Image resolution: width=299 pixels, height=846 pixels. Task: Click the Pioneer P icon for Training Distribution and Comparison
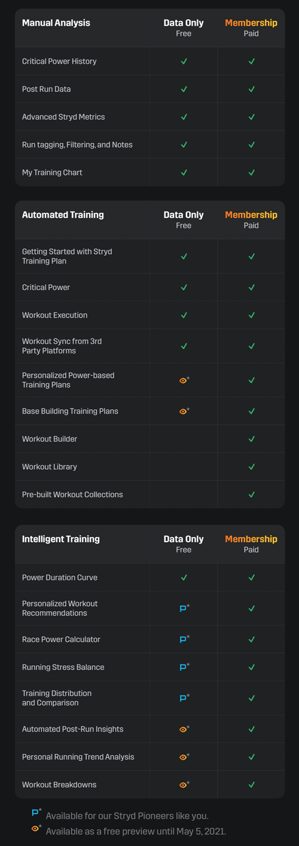point(184,698)
